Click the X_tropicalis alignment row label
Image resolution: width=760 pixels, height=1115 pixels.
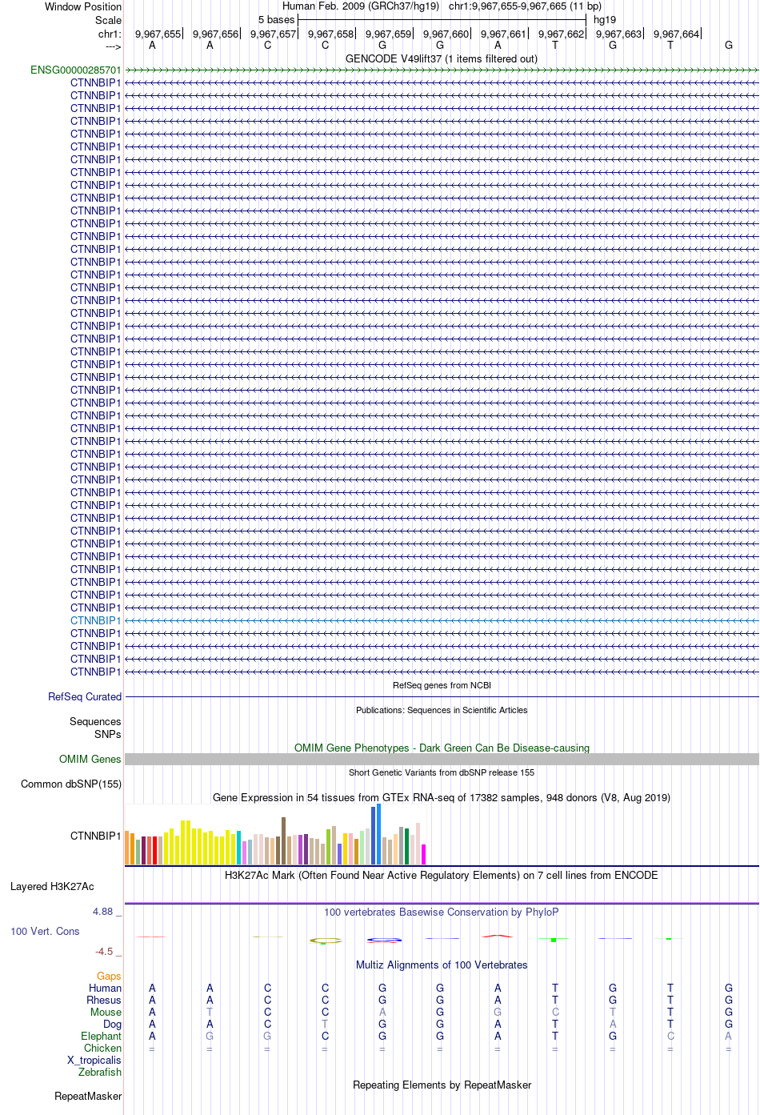point(94,1060)
